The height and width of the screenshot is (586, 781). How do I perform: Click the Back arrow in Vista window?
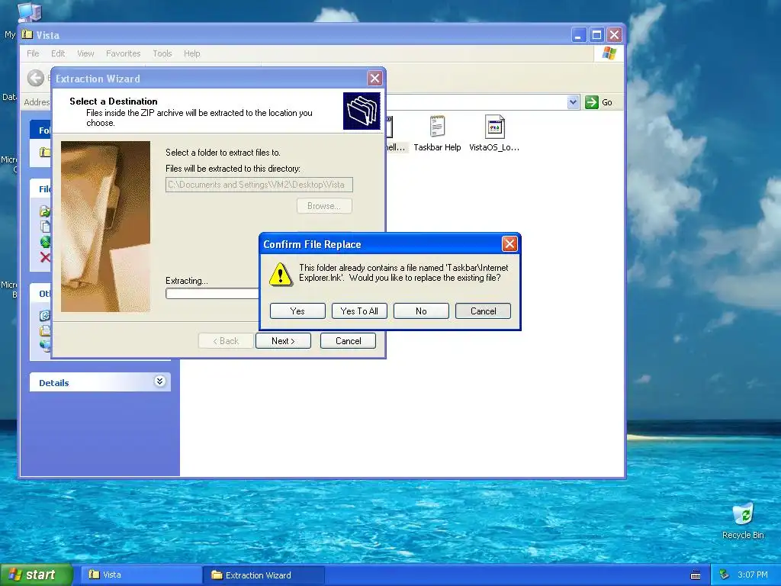pos(35,78)
